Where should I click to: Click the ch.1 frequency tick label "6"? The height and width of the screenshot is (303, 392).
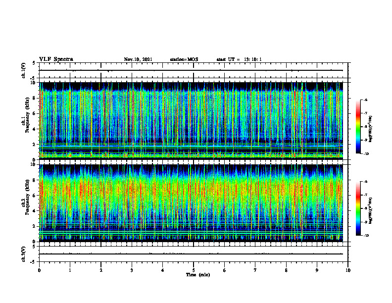[x=35, y=113]
